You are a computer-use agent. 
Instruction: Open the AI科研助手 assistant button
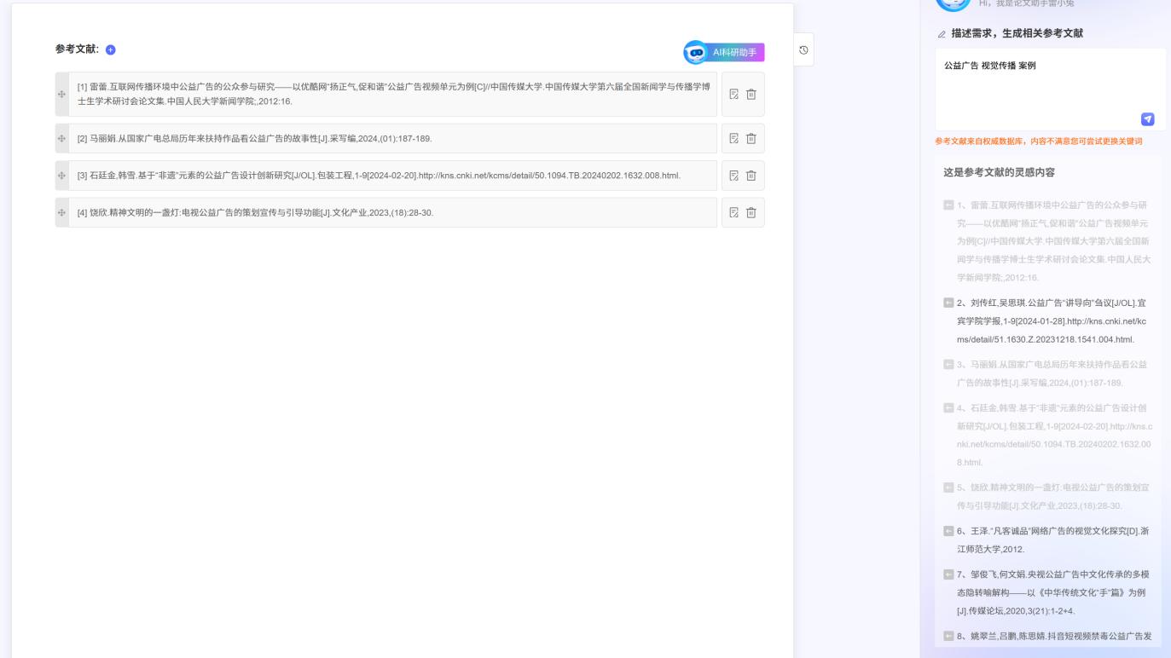(724, 53)
